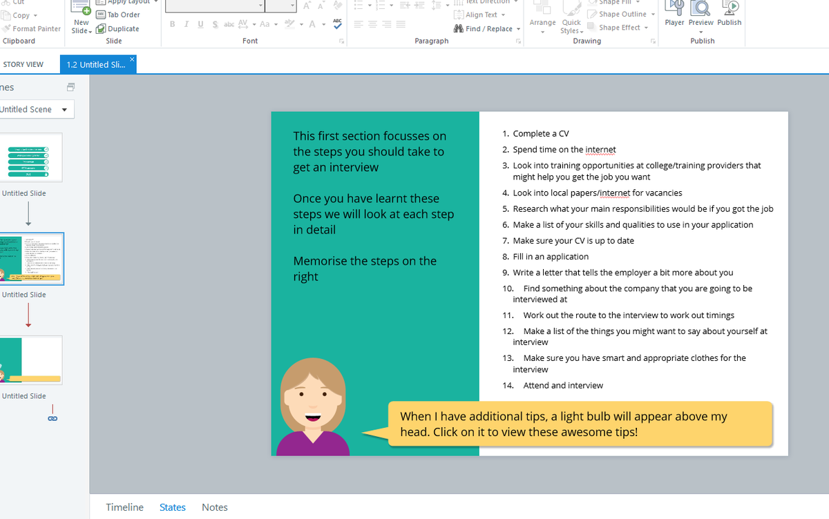
Task: Open the font color dropdown arrow
Action: tap(323, 25)
